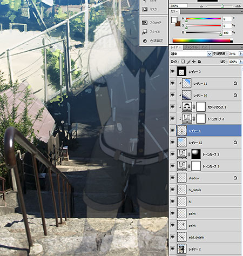This screenshot has width=243, height=256.
Task: Click mask link chain on トーンカーブ 2
Action: tap(194, 119)
